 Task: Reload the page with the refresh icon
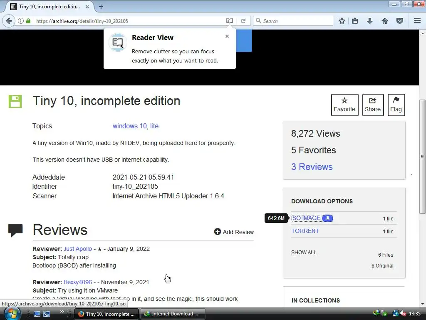click(243, 21)
